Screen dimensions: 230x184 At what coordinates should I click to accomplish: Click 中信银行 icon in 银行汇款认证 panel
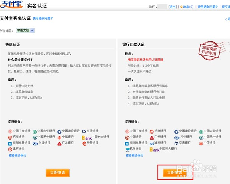click(201, 143)
